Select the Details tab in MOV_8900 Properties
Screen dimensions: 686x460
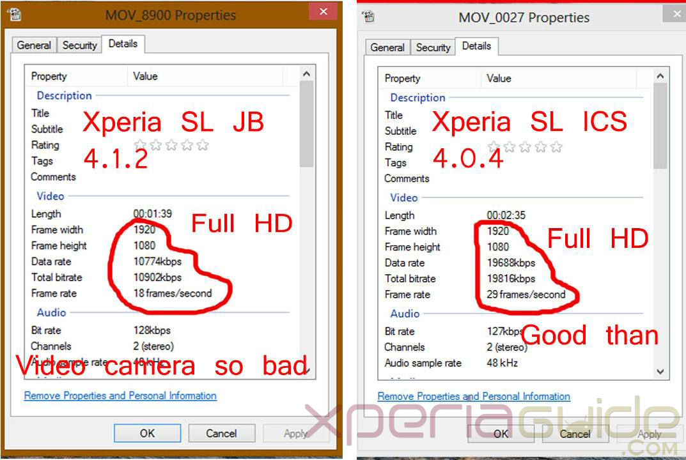point(123,43)
